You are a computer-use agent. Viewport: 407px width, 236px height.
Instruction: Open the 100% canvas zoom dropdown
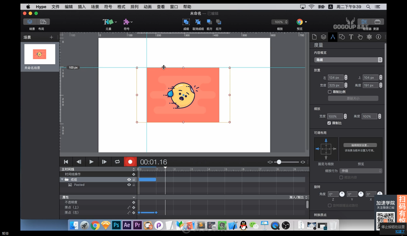pyautogui.click(x=280, y=22)
